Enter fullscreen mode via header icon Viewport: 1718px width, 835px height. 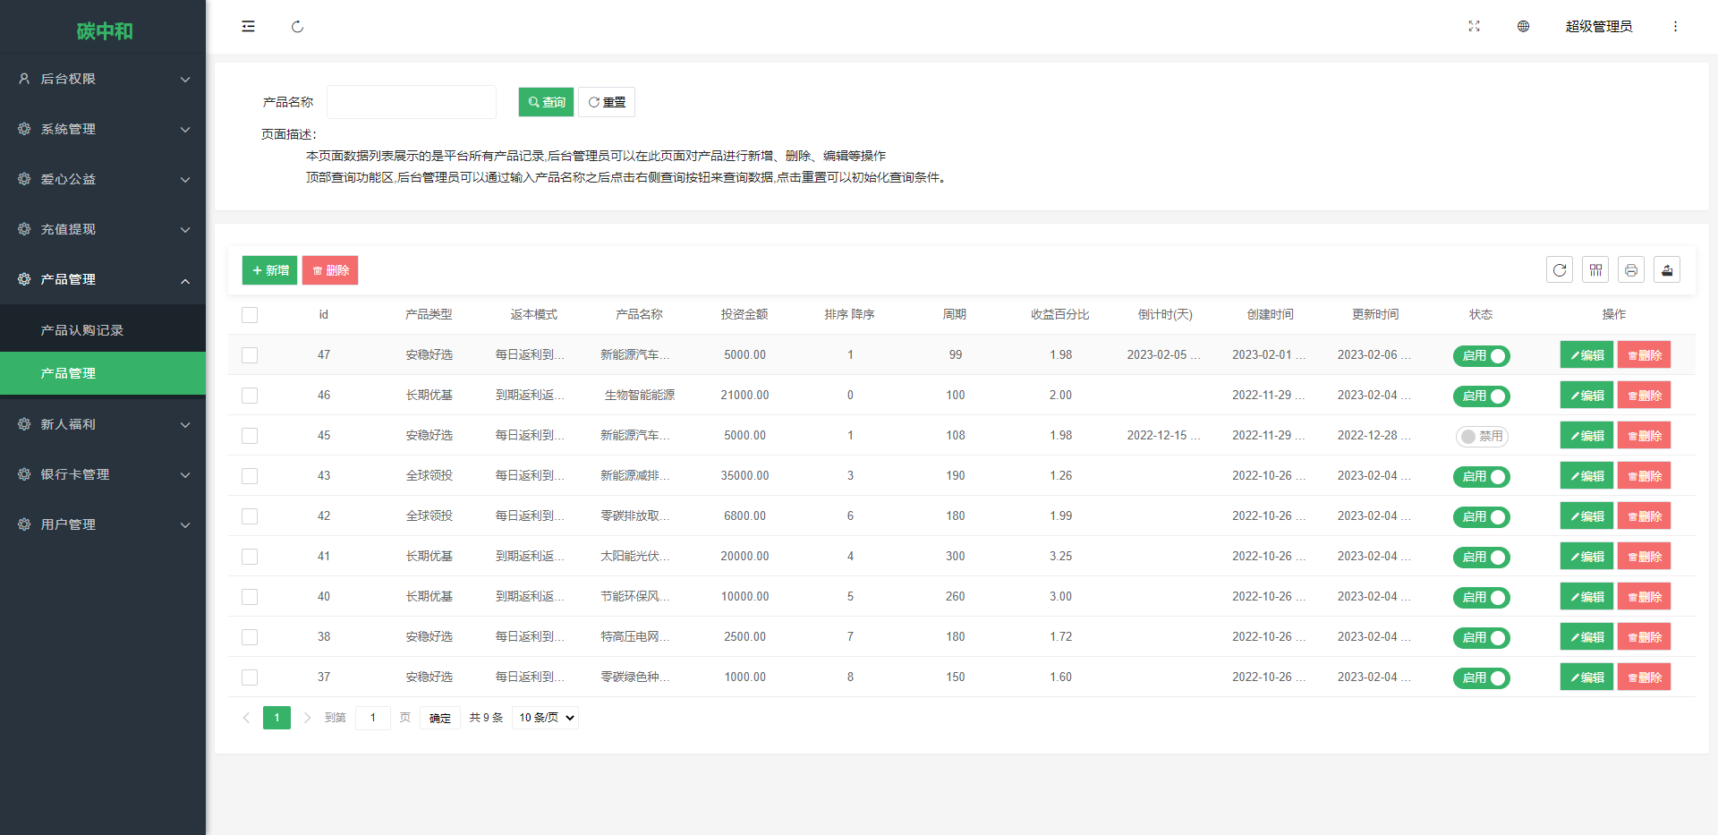[1474, 27]
